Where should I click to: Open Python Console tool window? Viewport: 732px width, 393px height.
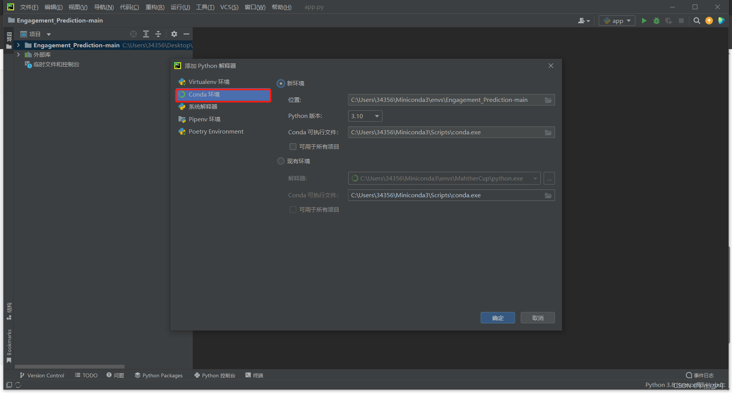pyautogui.click(x=215, y=375)
